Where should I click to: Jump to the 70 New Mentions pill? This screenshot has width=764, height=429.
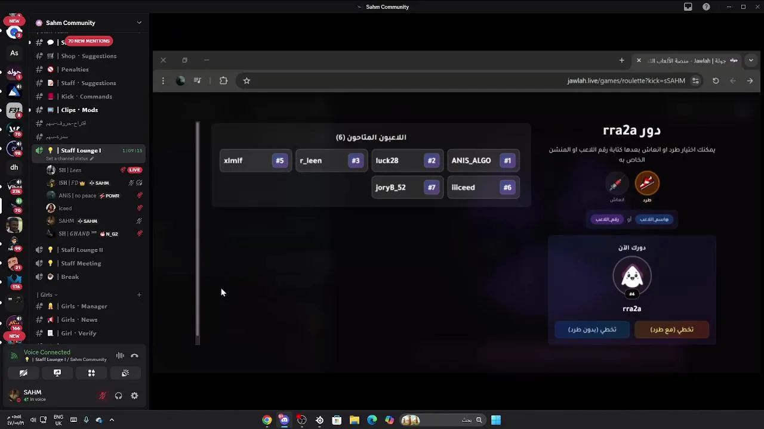click(88, 41)
